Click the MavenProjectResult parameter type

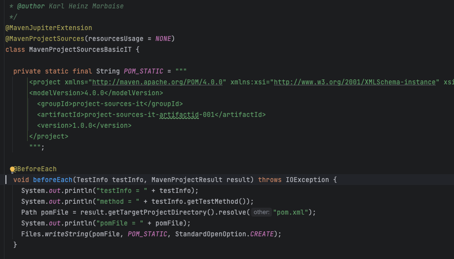point(187,180)
